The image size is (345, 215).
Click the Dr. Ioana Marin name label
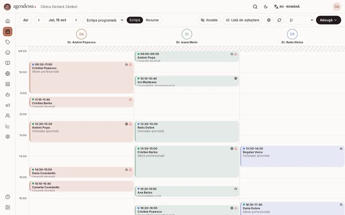pos(187,42)
